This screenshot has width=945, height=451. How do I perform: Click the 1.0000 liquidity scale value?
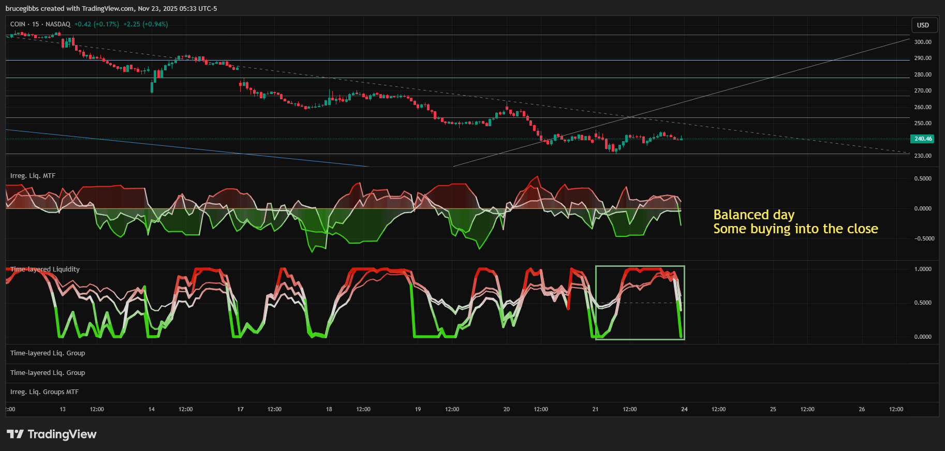pos(922,269)
